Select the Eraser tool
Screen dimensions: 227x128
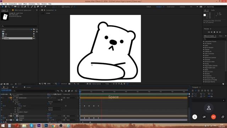pos(38,7)
